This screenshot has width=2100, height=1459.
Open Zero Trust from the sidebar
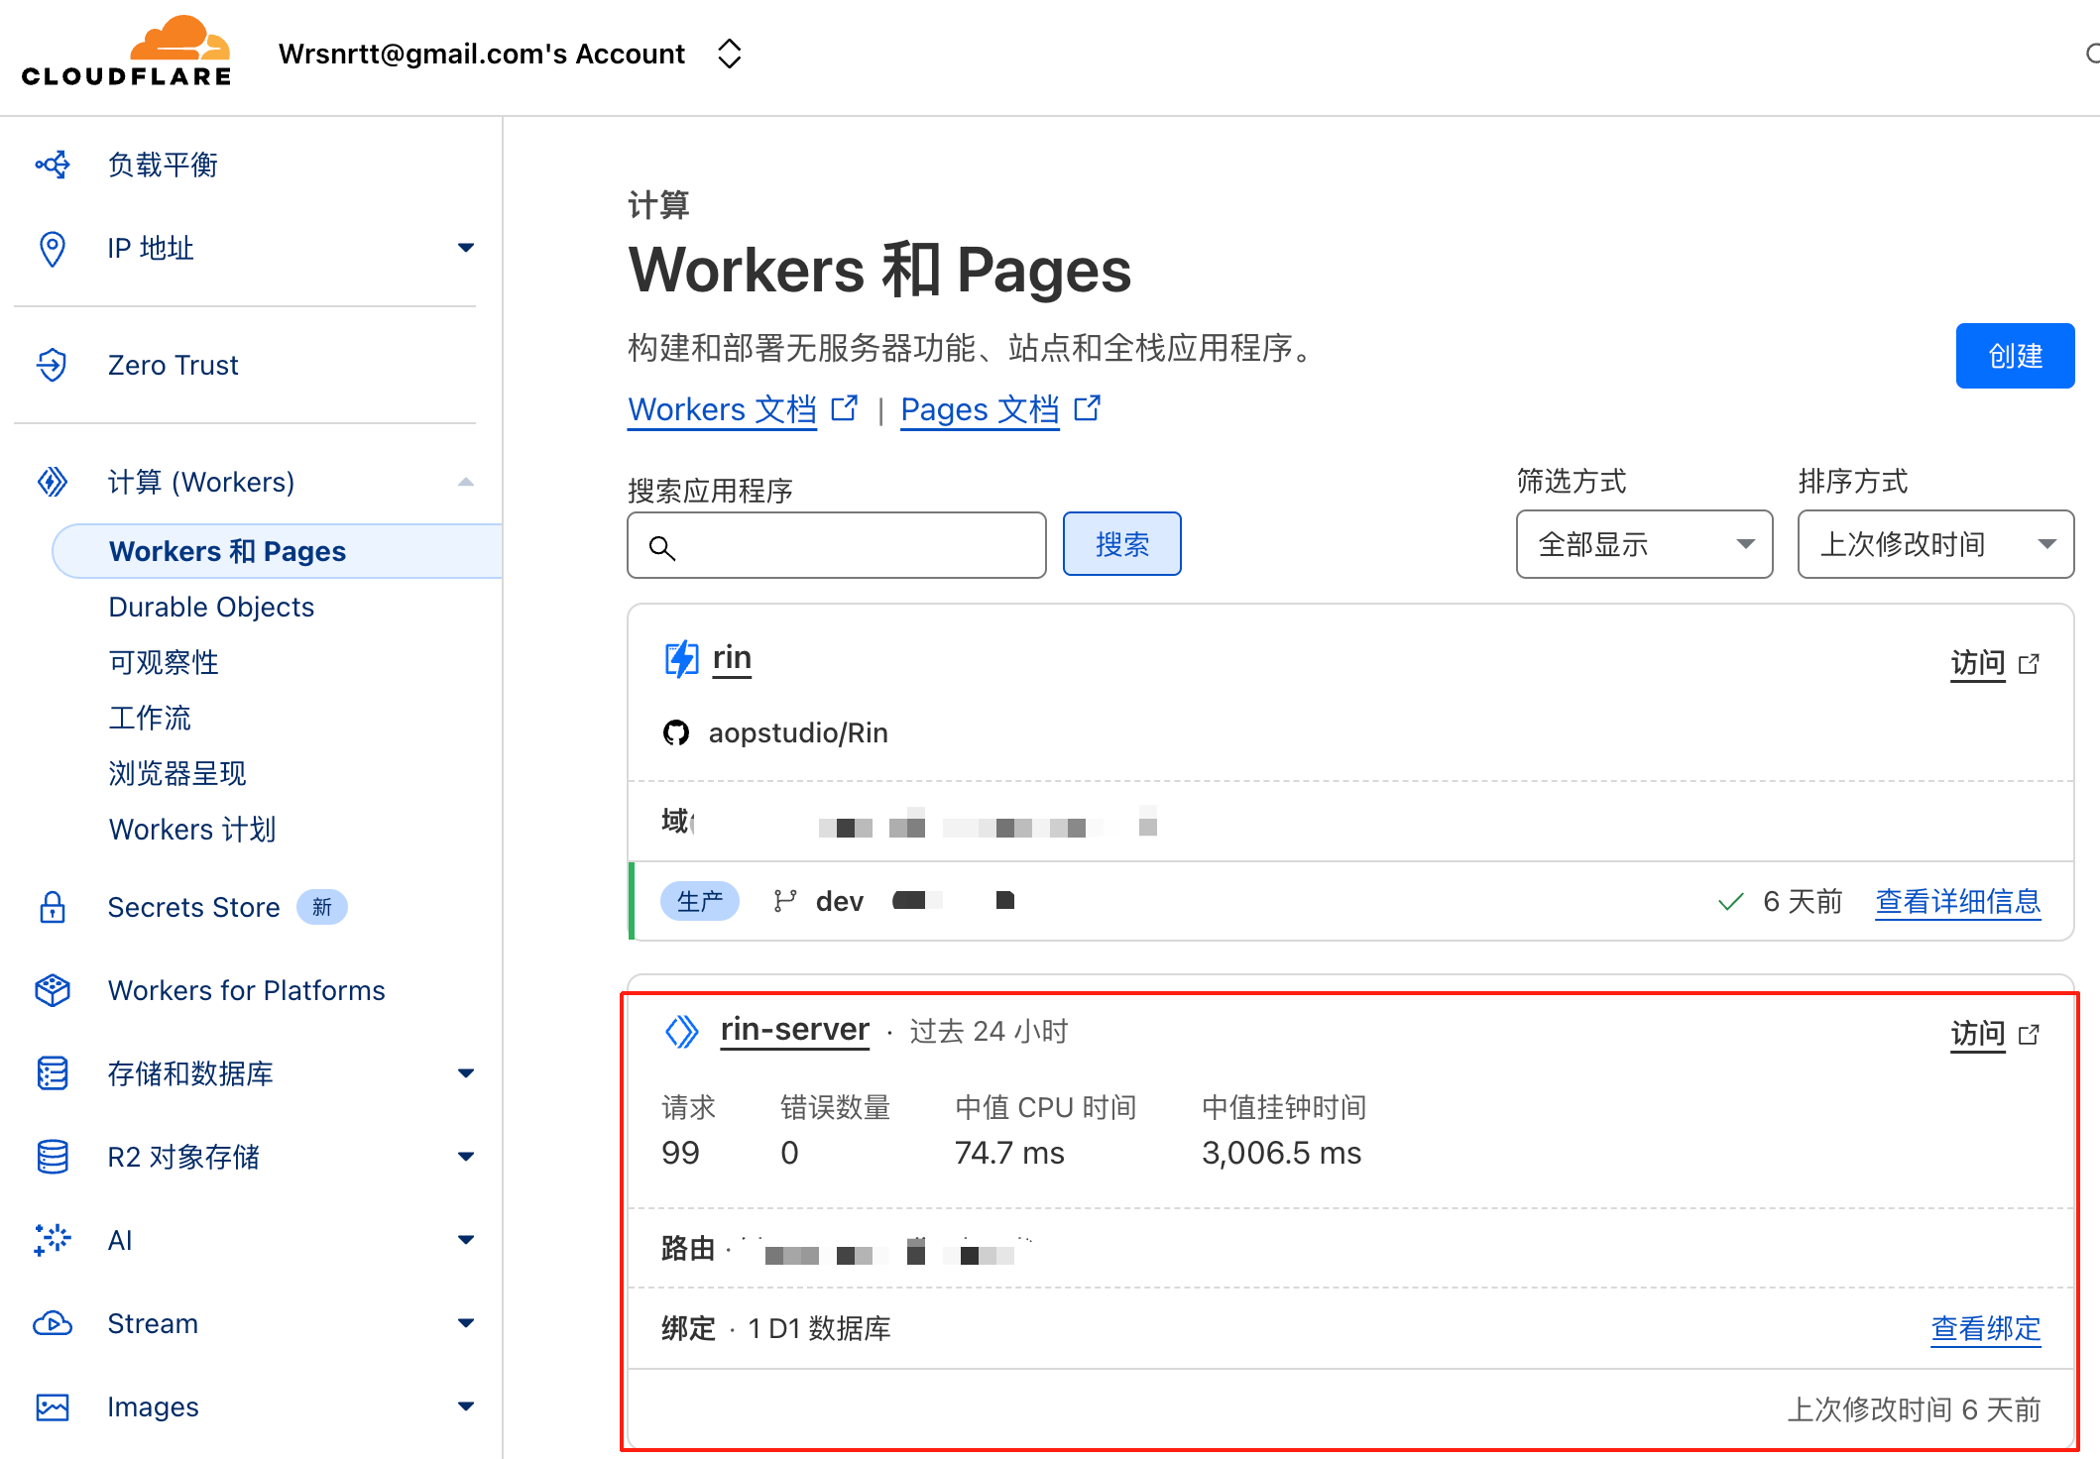(x=173, y=365)
